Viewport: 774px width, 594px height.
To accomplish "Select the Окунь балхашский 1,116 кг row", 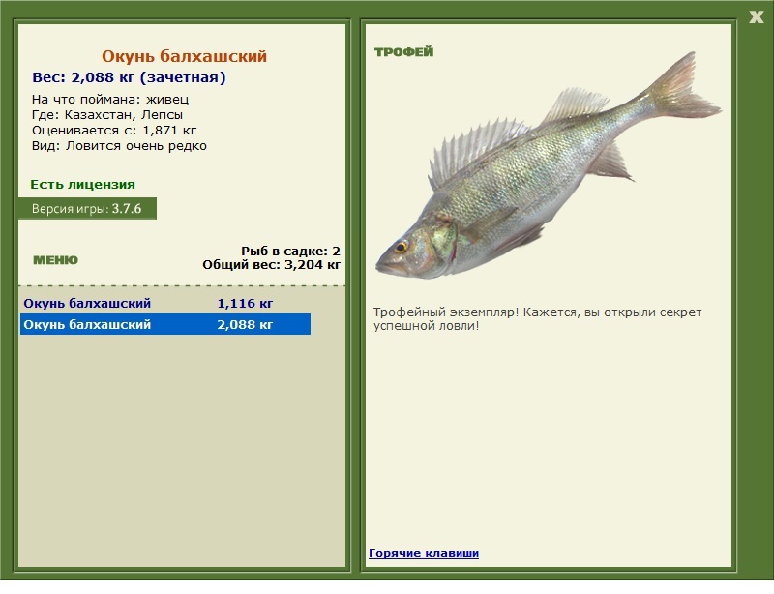I will click(165, 303).
